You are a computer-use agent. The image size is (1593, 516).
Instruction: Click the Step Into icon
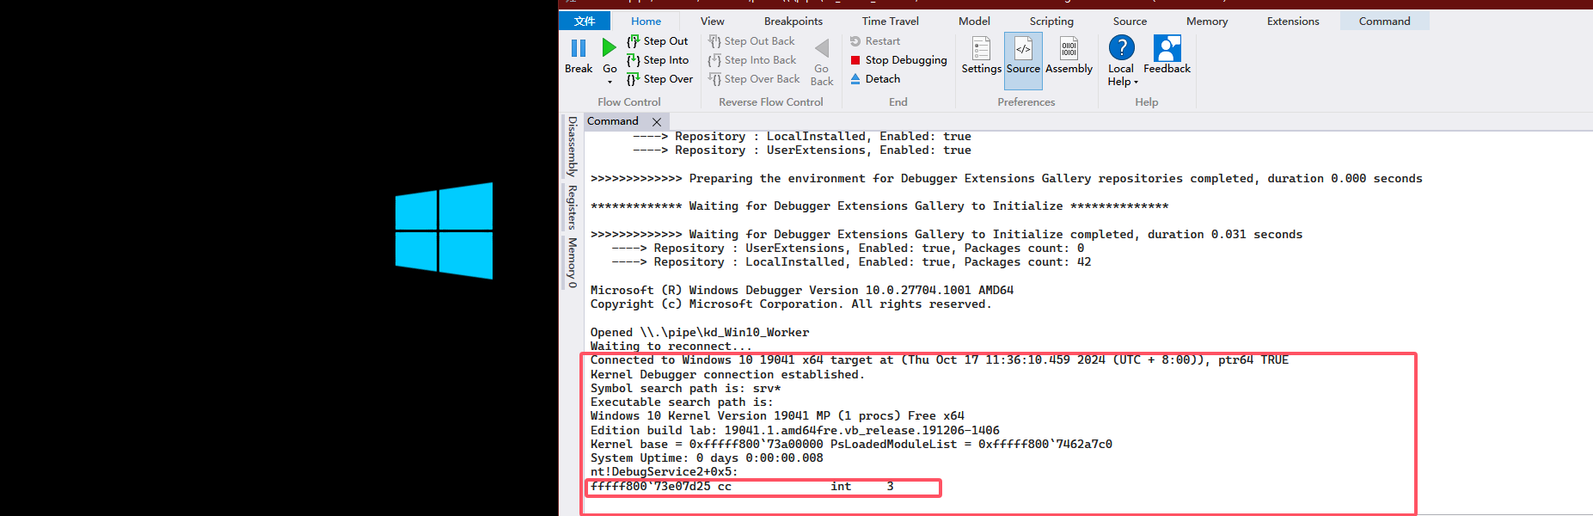point(634,60)
